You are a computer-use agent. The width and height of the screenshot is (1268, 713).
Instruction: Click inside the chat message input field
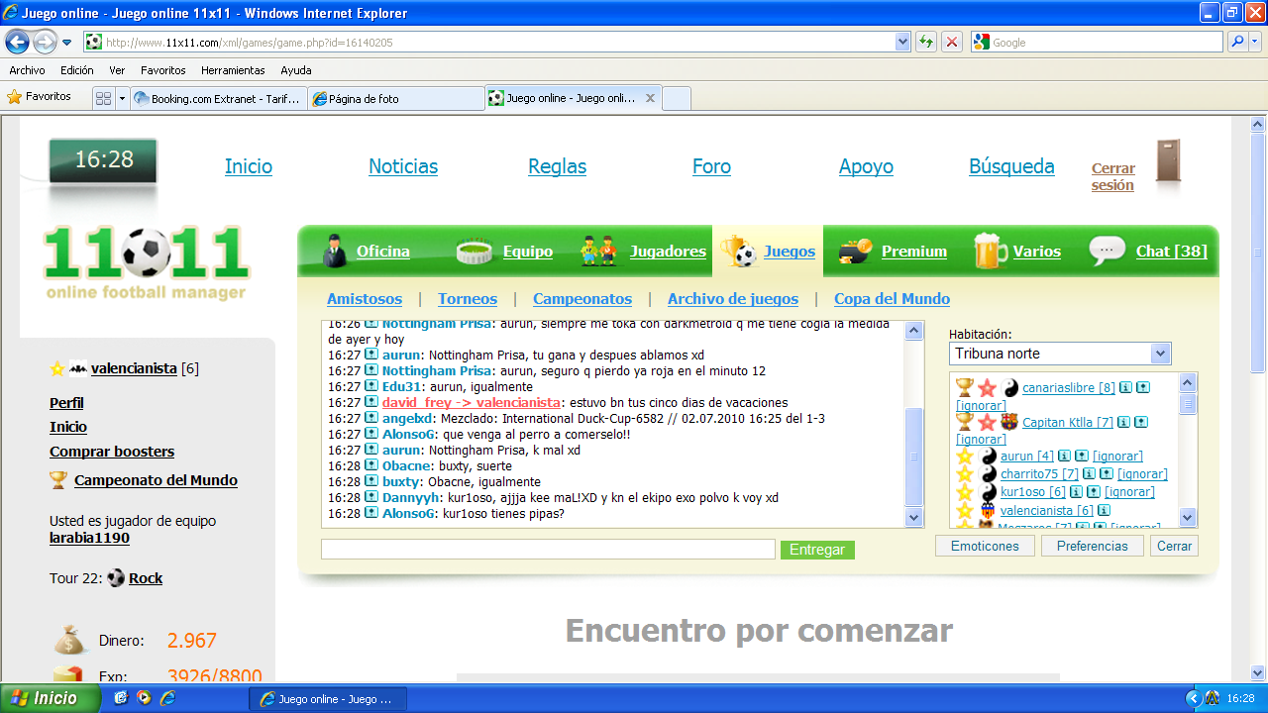(x=547, y=549)
